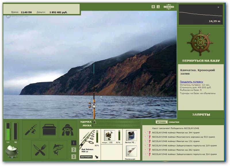Screen dimensions: 230x166
Task: Click the 'Минтая на 262 грамм' event row
Action: pos(176,150)
